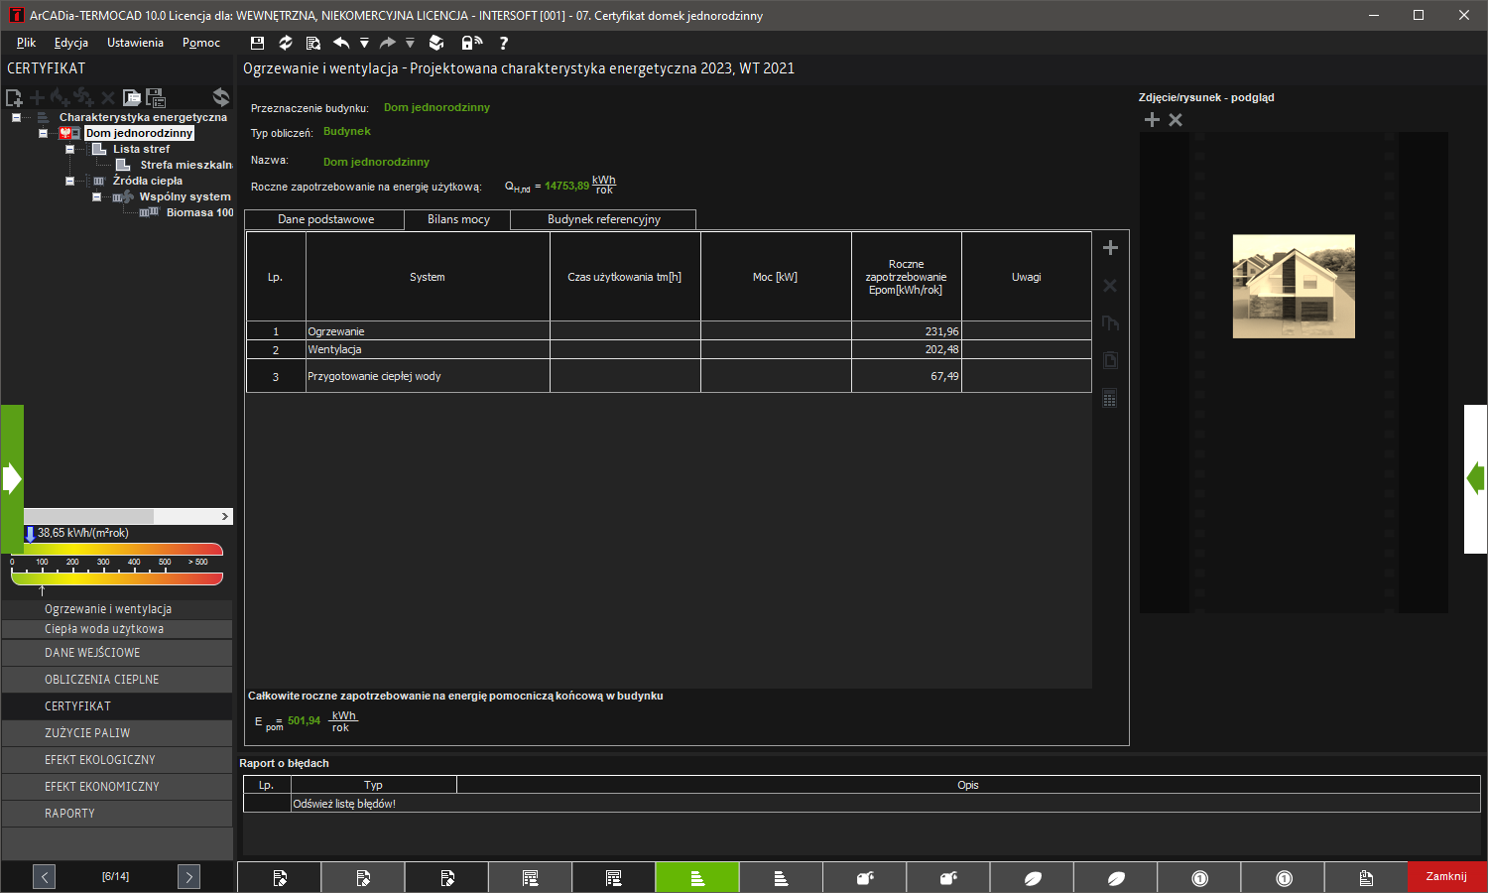Click new certificate icon above the tree

[x=14, y=97]
